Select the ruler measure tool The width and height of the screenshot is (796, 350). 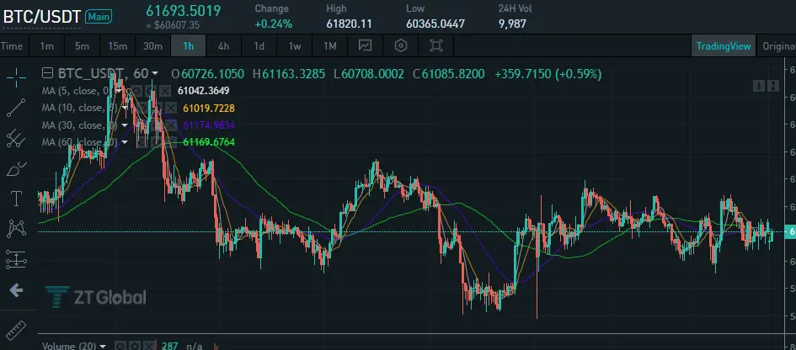tap(16, 330)
